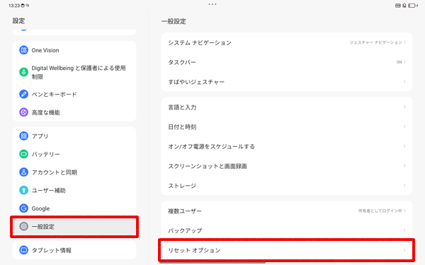Open 複数ユーザー setting
425x265 pixels.
[287, 211]
